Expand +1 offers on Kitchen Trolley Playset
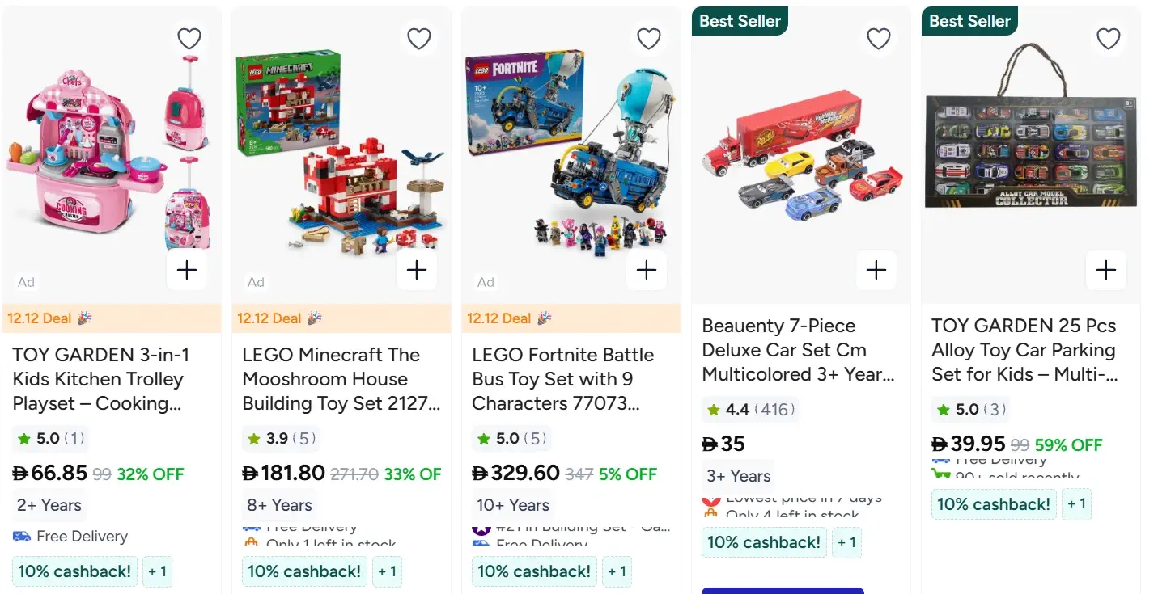1158x594 pixels. [x=157, y=572]
